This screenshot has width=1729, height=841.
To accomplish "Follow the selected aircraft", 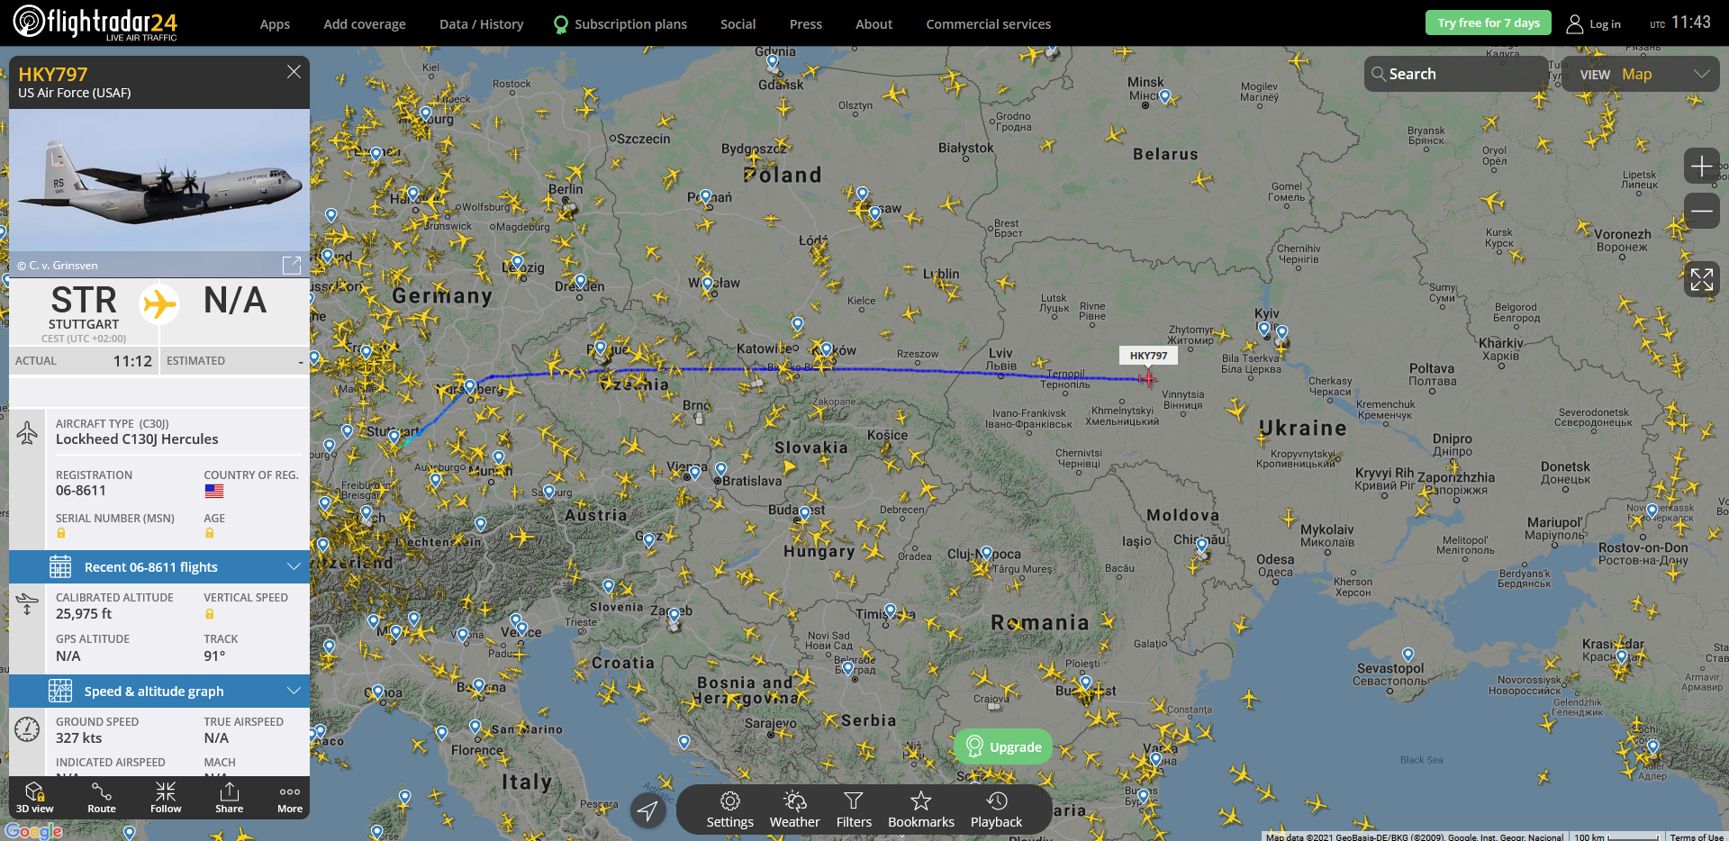I will pyautogui.click(x=166, y=797).
